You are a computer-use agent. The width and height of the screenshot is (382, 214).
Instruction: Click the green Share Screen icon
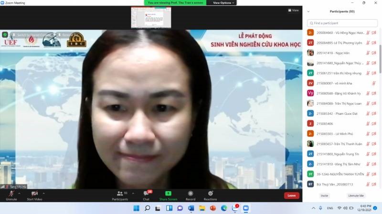coord(168,194)
